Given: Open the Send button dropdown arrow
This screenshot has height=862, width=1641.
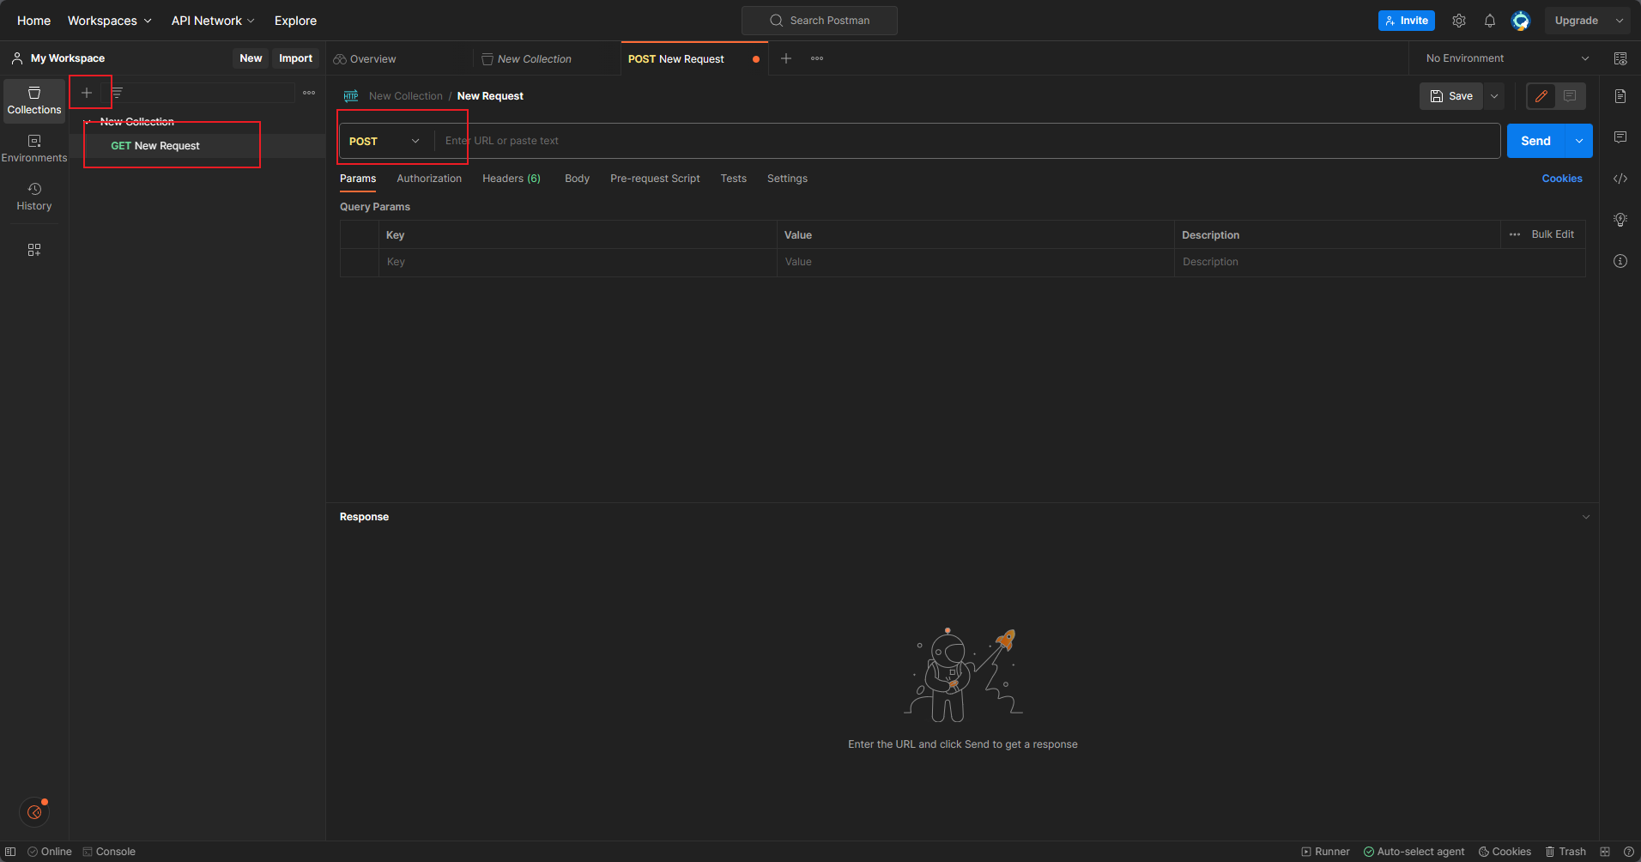Looking at the screenshot, I should (1579, 141).
